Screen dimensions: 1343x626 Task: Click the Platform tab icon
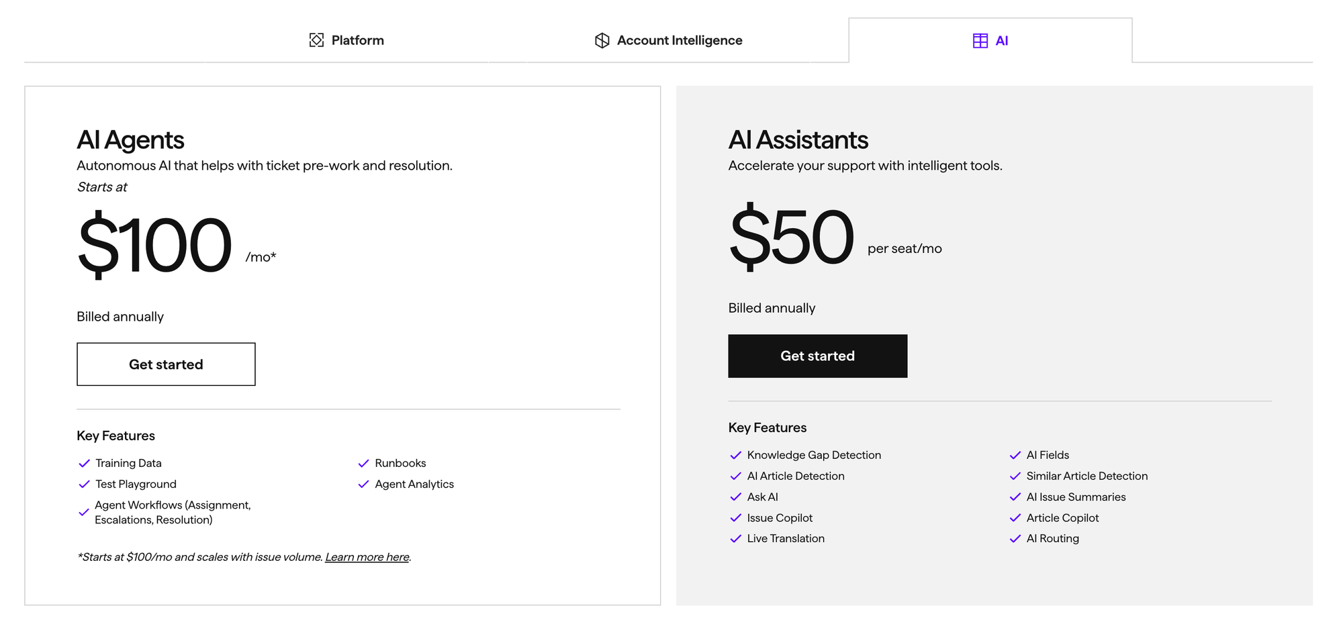(316, 40)
